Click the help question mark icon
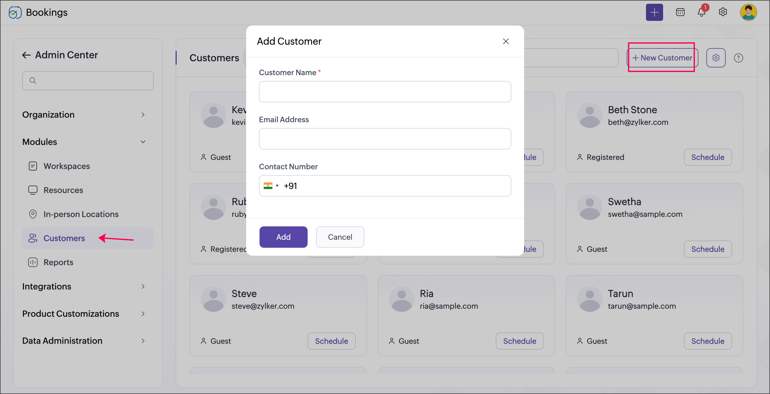The width and height of the screenshot is (770, 394). click(738, 58)
